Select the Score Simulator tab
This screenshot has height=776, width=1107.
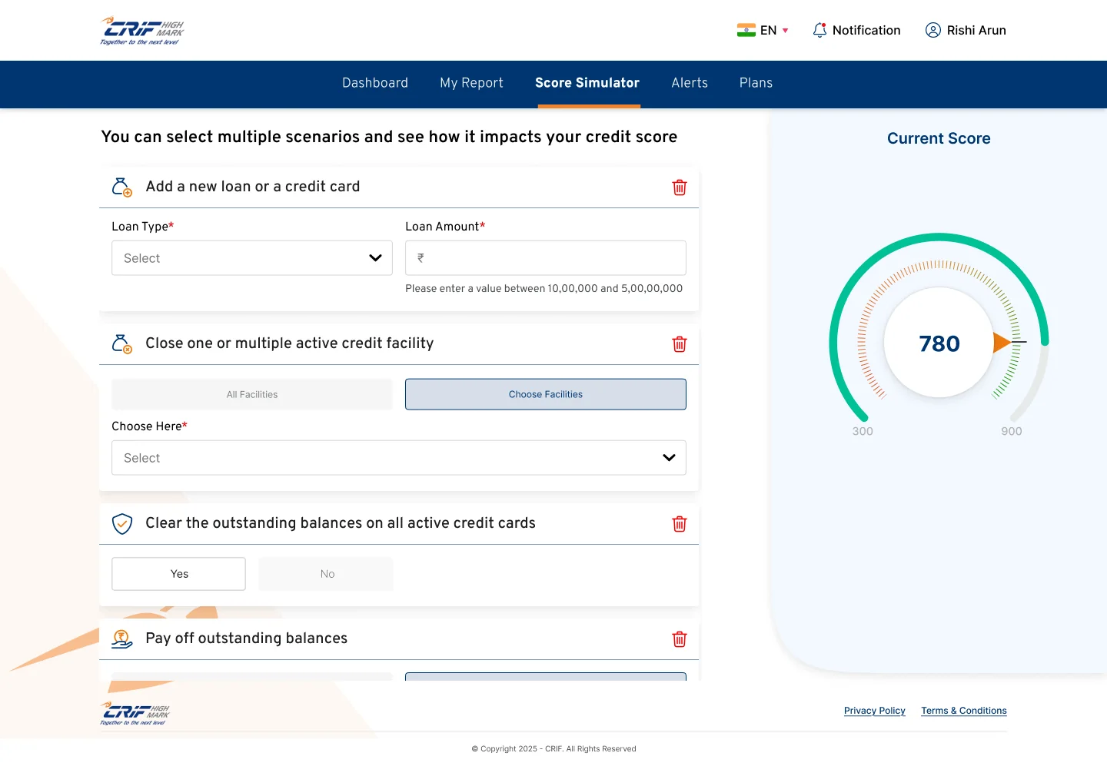click(x=587, y=83)
